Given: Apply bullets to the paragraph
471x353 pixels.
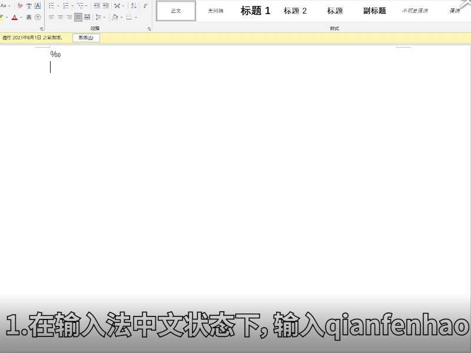Looking at the screenshot, I should tap(52, 6).
